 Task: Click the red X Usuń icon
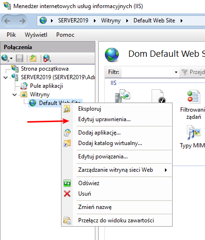coord(67,194)
